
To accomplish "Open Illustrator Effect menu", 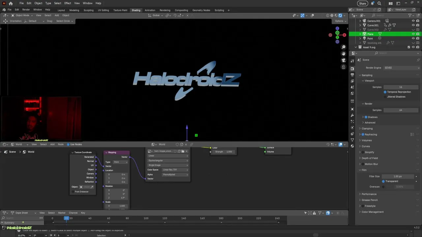I will 68,3.
